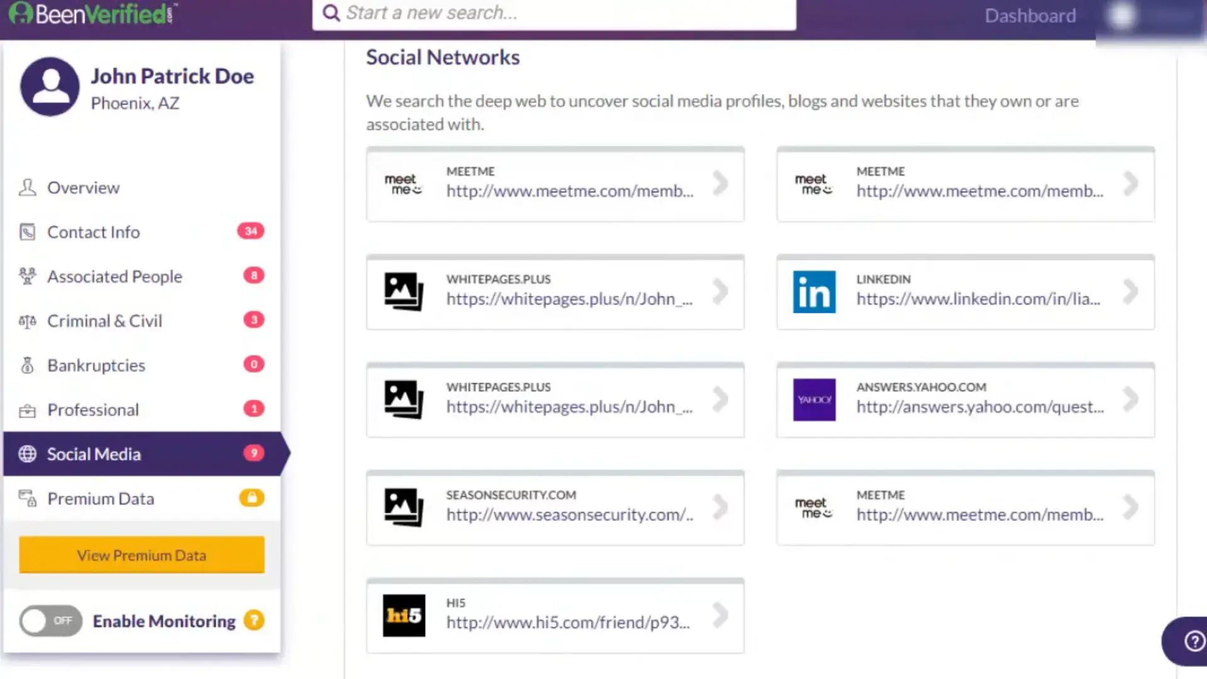
Task: Click the Social Media count badge 9
Action: tap(254, 453)
